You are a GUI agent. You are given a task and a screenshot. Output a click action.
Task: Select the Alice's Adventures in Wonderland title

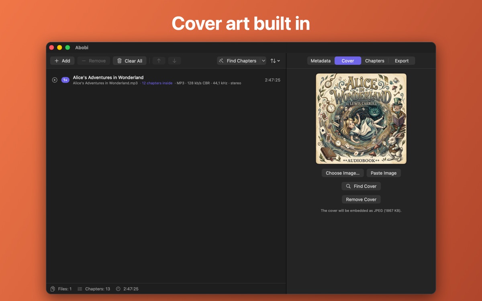click(x=108, y=77)
